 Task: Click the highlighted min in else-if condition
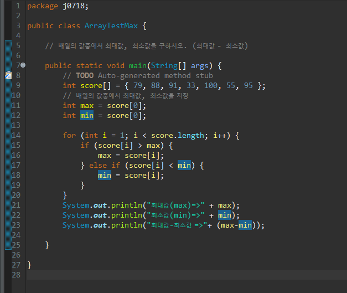coord(184,166)
